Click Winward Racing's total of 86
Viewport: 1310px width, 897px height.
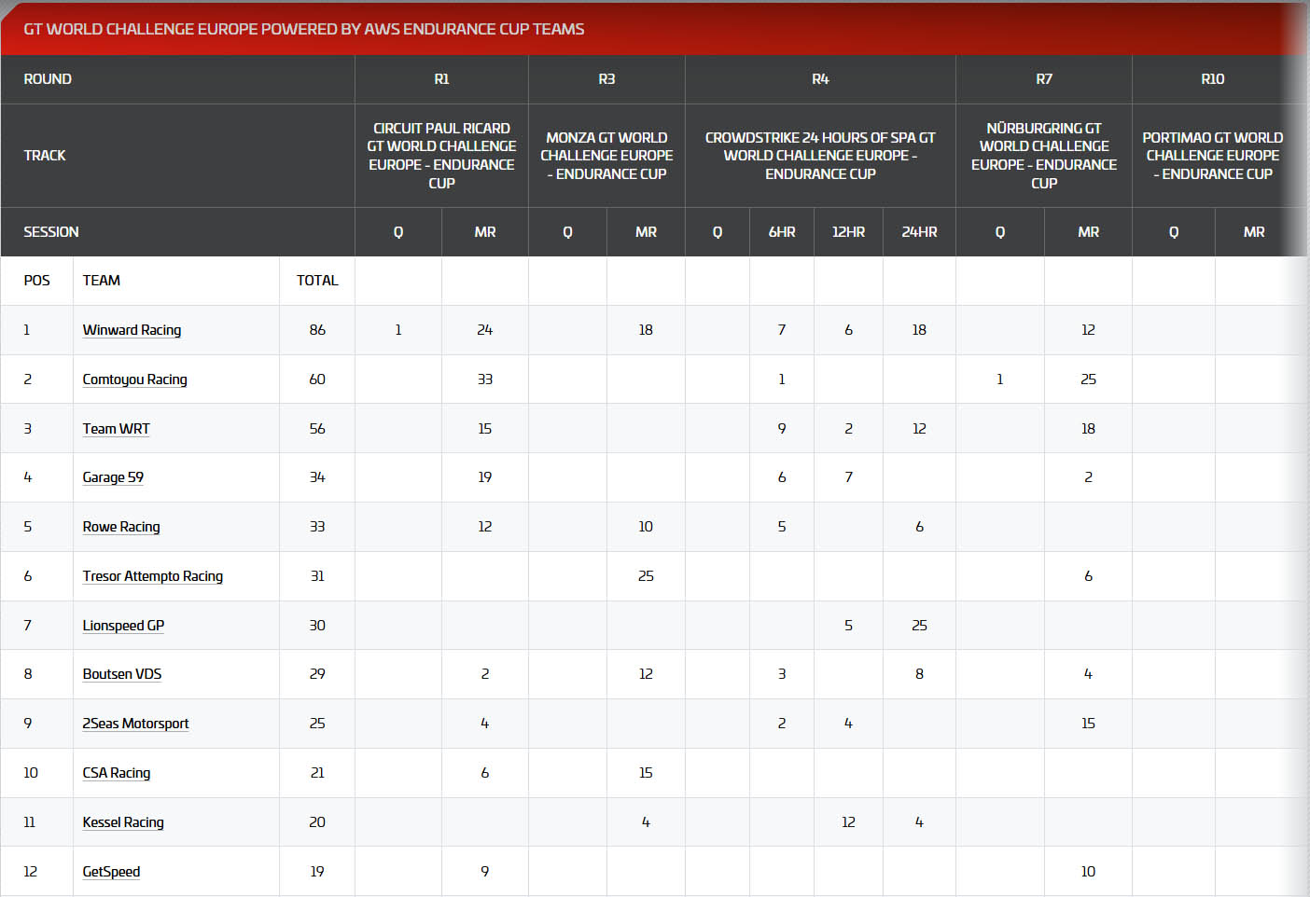point(317,330)
